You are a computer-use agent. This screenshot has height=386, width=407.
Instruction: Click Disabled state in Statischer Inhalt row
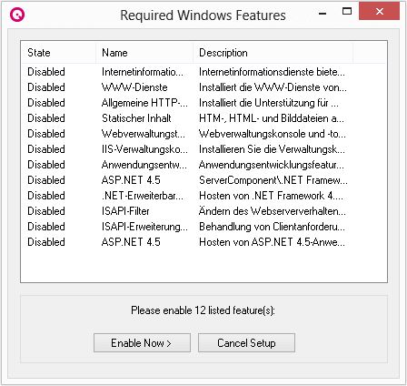pyautogui.click(x=46, y=118)
